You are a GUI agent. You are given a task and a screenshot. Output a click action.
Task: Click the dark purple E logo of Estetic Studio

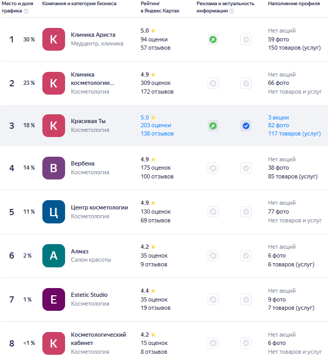coord(54,299)
